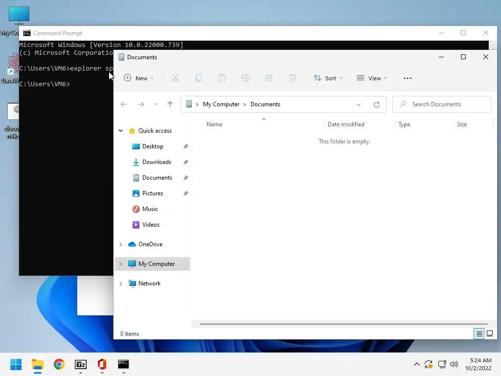Click the Cut scissors icon

coord(175,78)
